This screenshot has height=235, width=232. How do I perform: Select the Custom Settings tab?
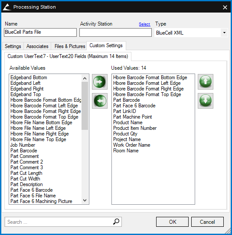[106, 45]
